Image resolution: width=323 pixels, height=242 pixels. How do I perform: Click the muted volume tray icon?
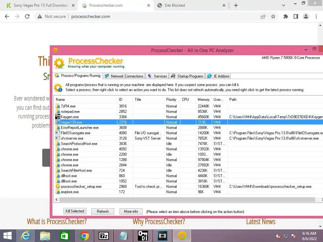point(278,236)
